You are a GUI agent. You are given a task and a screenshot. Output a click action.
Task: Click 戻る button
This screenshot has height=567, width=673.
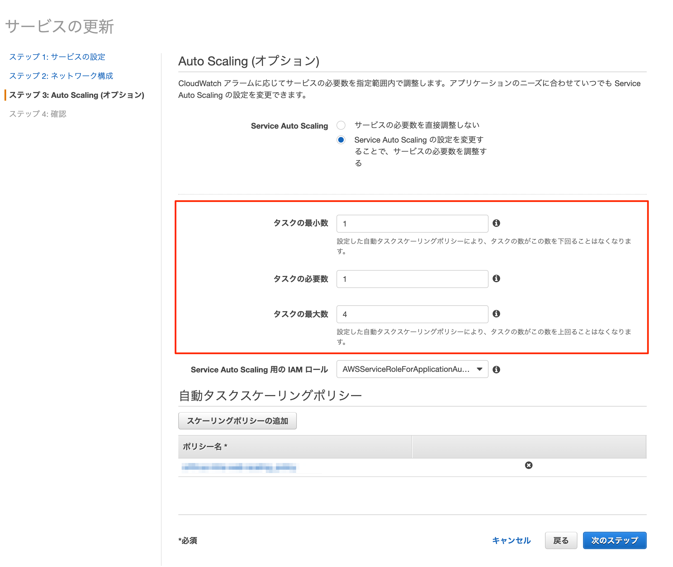(561, 540)
